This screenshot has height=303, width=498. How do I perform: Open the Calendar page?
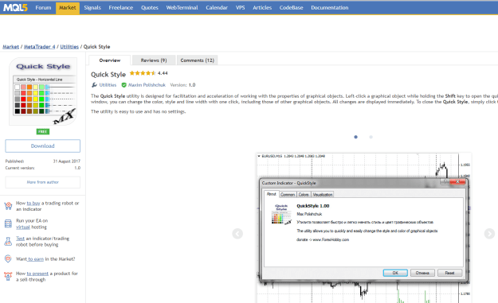[217, 8]
